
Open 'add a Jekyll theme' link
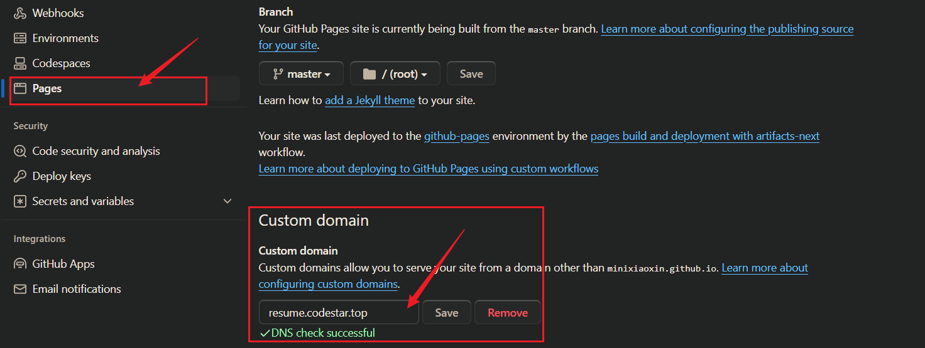pyautogui.click(x=369, y=100)
